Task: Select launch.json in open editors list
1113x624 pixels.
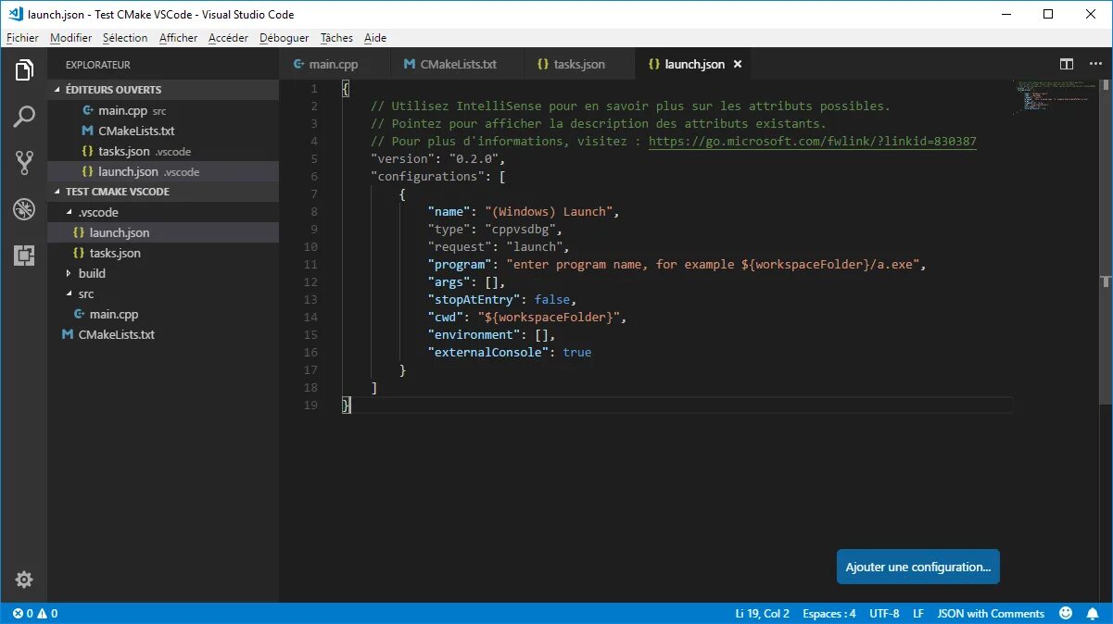Action: pyautogui.click(x=163, y=171)
